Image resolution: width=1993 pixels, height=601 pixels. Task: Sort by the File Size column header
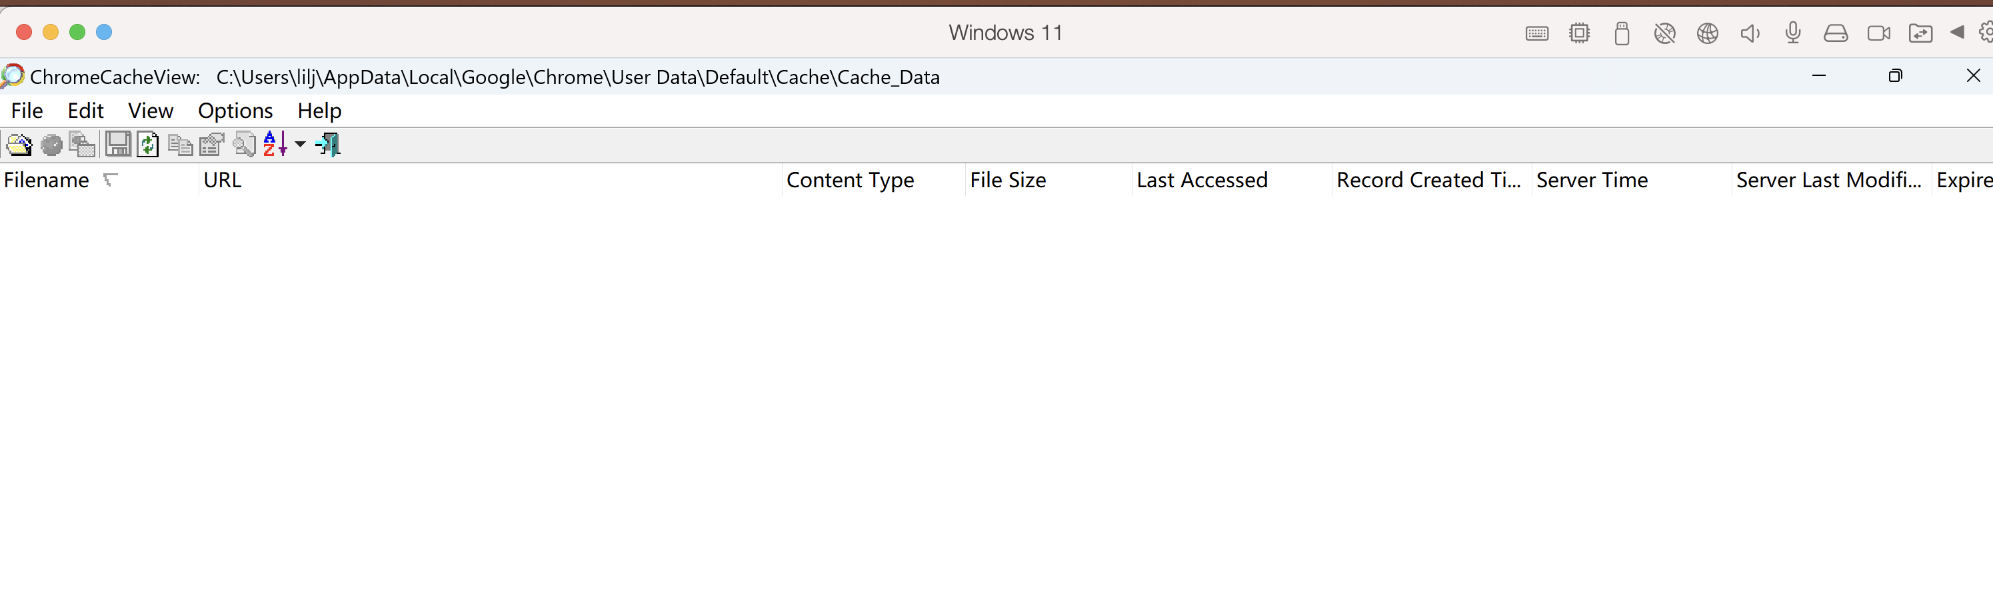click(x=1049, y=180)
